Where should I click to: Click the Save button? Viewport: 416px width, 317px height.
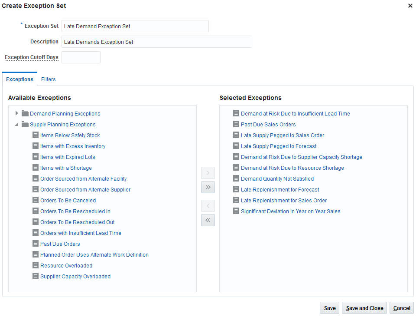(330, 308)
